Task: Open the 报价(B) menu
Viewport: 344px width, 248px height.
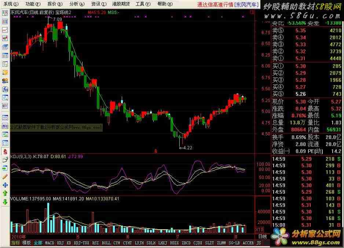Action: click(55, 4)
